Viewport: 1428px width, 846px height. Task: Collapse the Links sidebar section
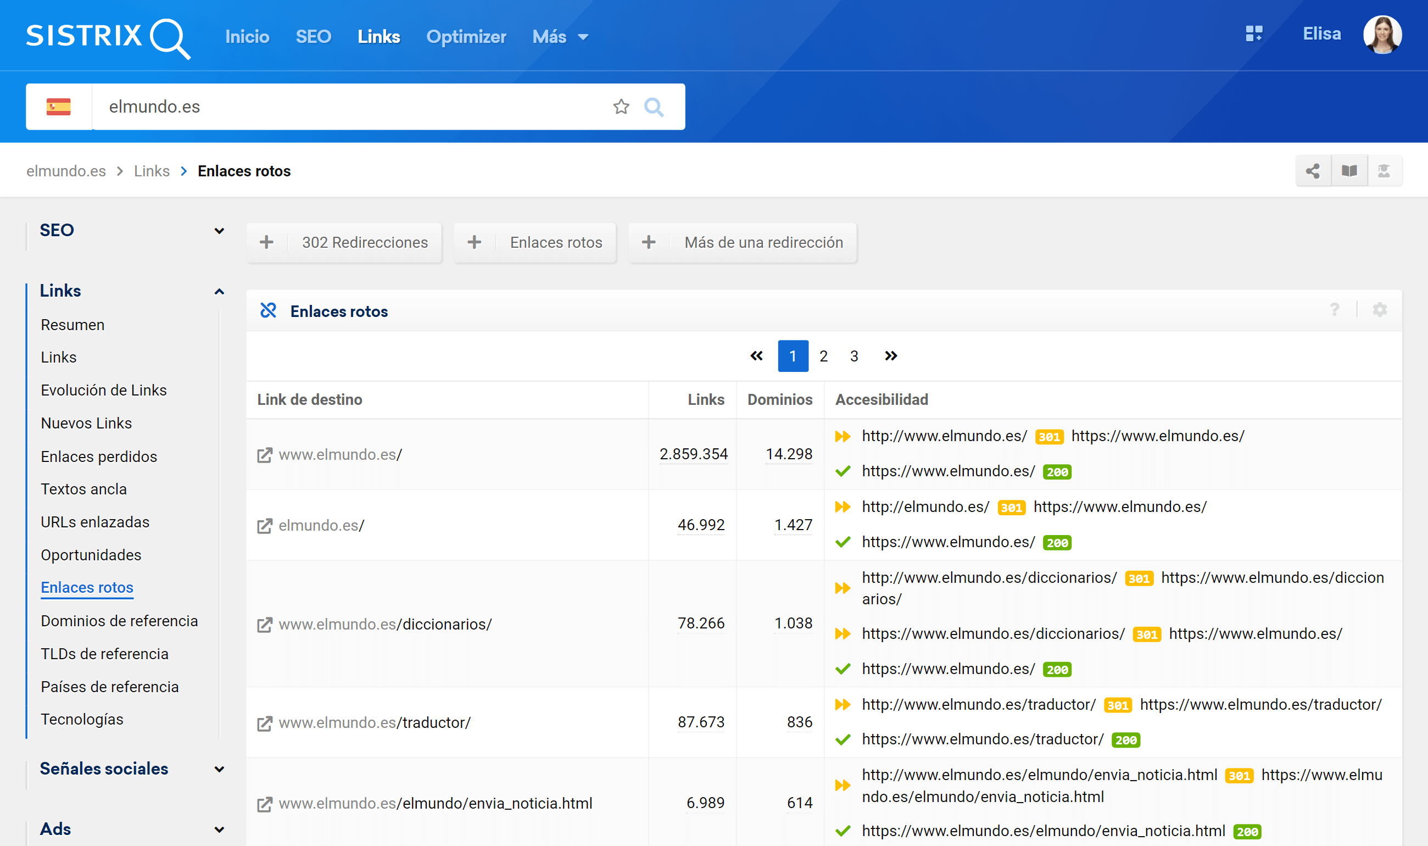[219, 291]
